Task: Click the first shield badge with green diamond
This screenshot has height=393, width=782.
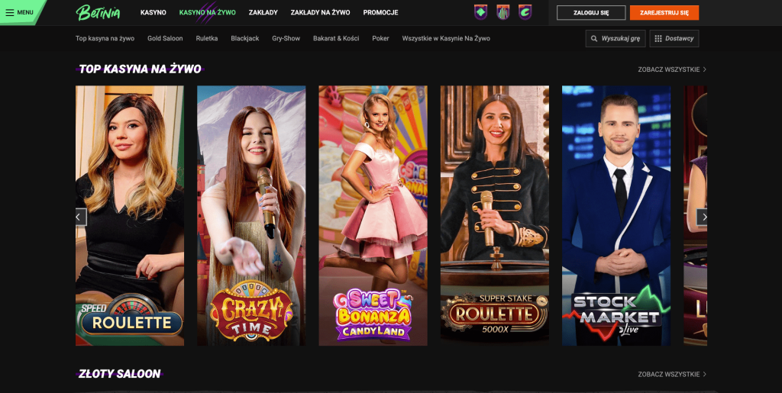Action: [480, 12]
